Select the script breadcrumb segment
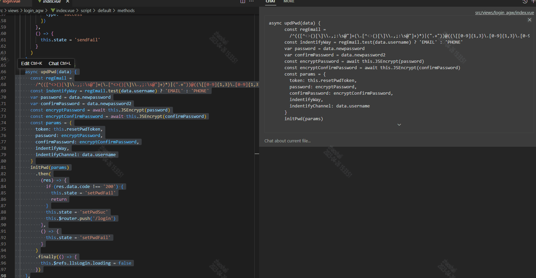Image resolution: width=536 pixels, height=278 pixels. 86,11
